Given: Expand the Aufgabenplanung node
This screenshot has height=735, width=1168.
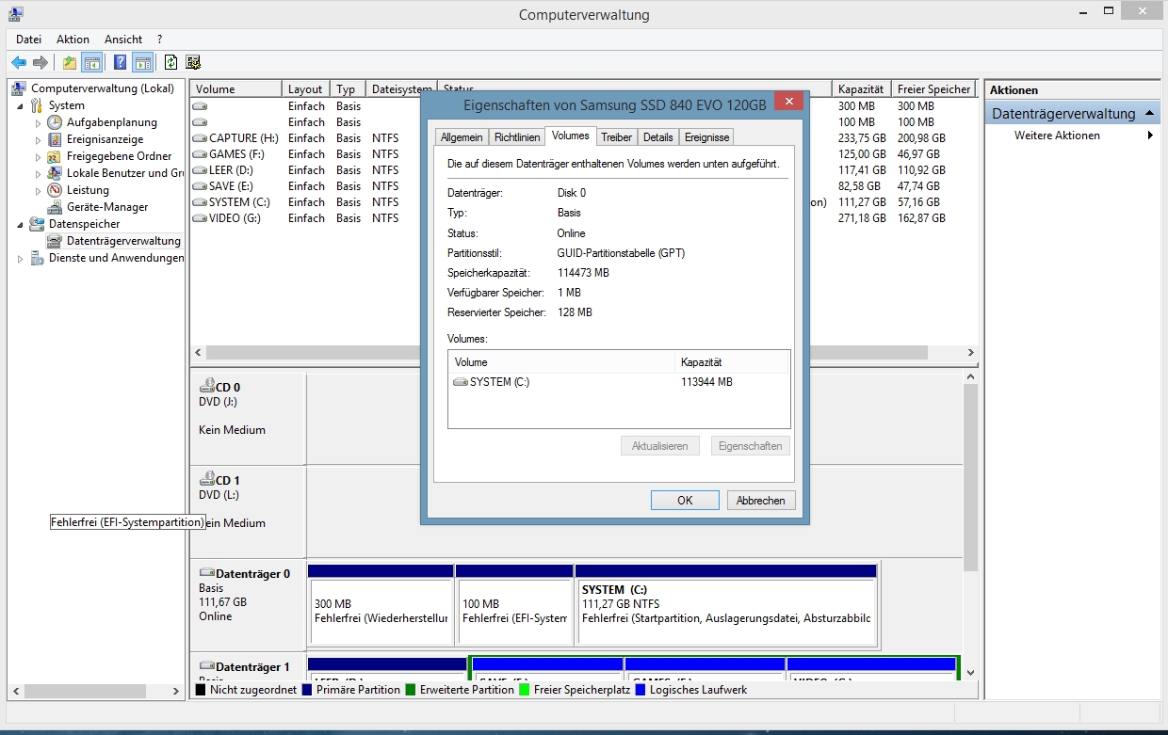Looking at the screenshot, I should coord(39,123).
